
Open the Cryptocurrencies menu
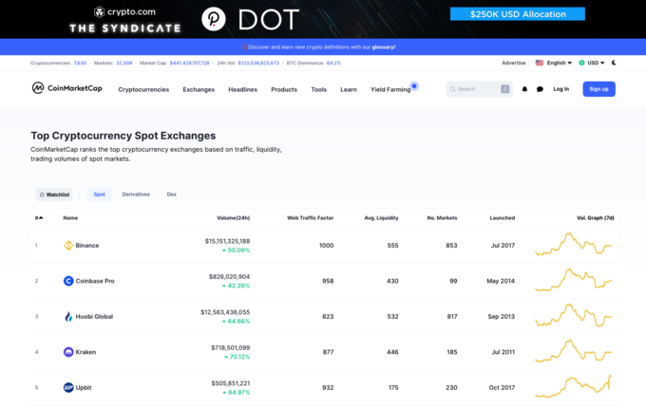pos(143,89)
